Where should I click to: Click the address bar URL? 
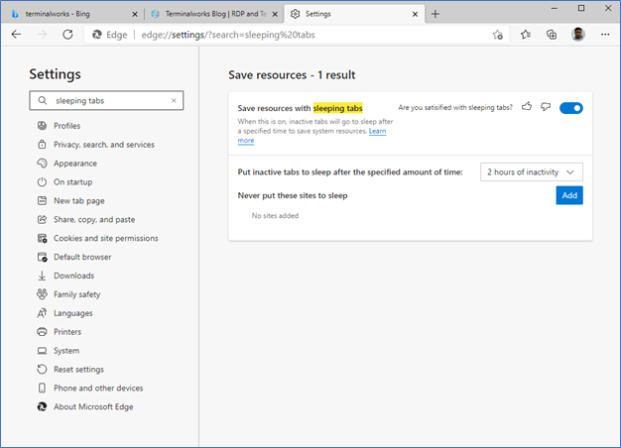tap(228, 35)
